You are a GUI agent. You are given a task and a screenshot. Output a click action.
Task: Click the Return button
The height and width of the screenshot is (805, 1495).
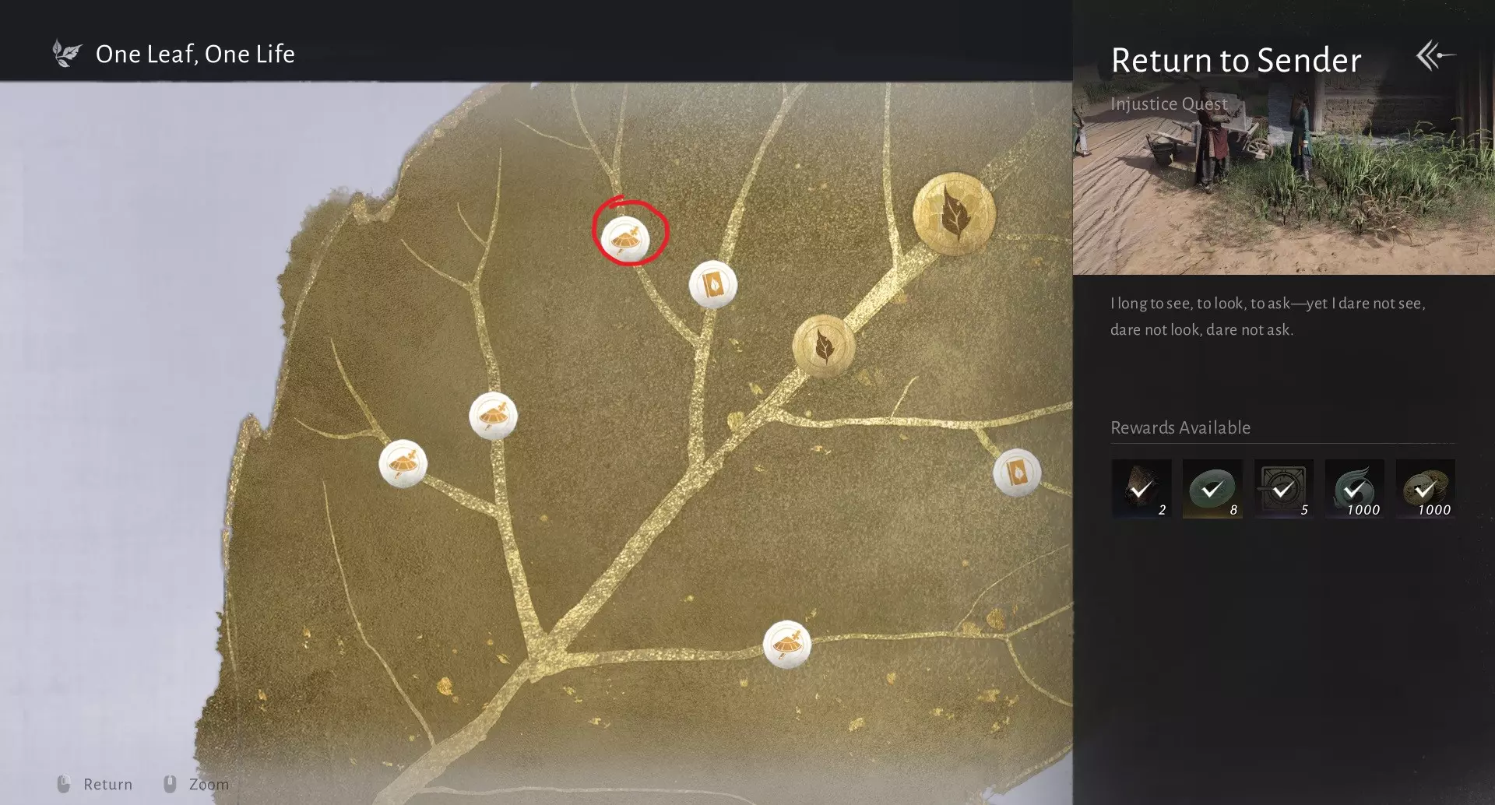(x=94, y=784)
